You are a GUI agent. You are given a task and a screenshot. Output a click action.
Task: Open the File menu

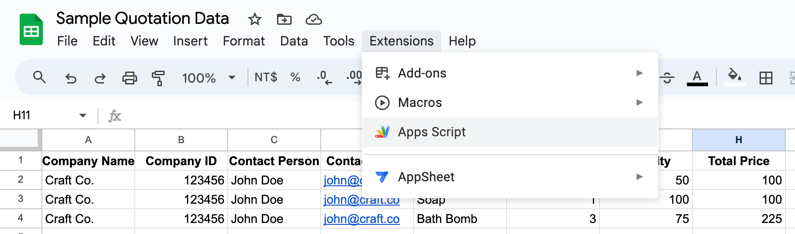tap(67, 41)
